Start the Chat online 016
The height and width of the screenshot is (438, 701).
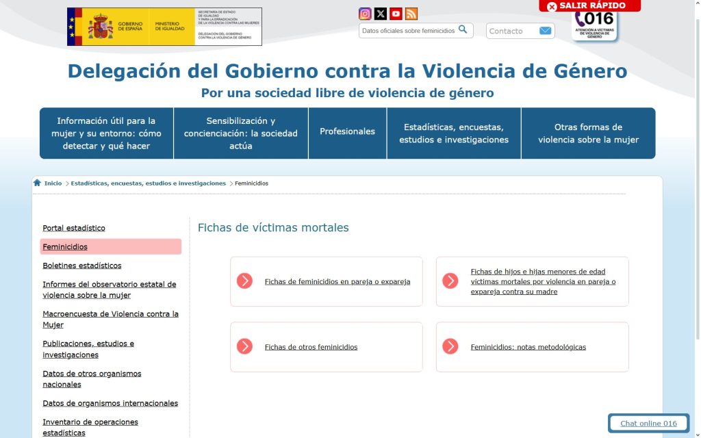[x=648, y=424]
